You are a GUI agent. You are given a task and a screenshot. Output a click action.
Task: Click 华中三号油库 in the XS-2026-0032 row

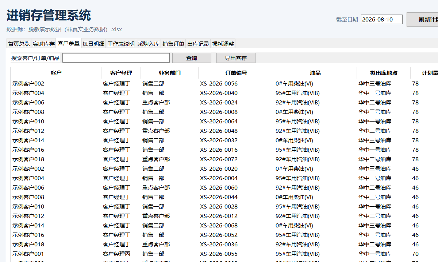[x=375, y=140]
